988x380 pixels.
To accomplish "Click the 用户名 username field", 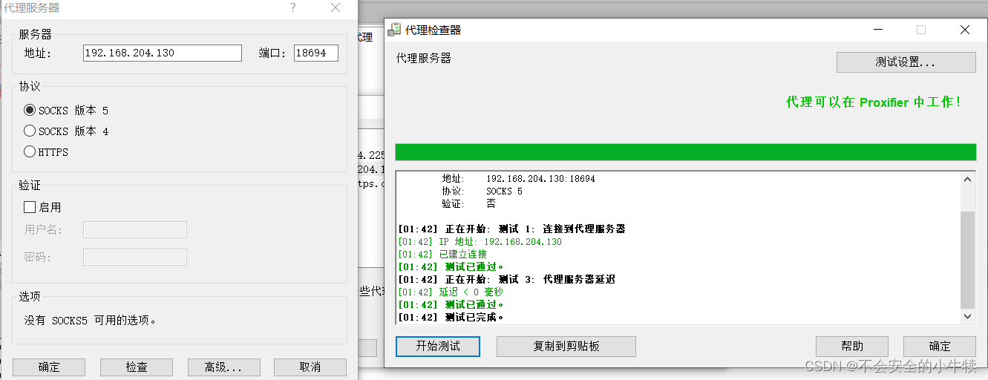I will 135,229.
